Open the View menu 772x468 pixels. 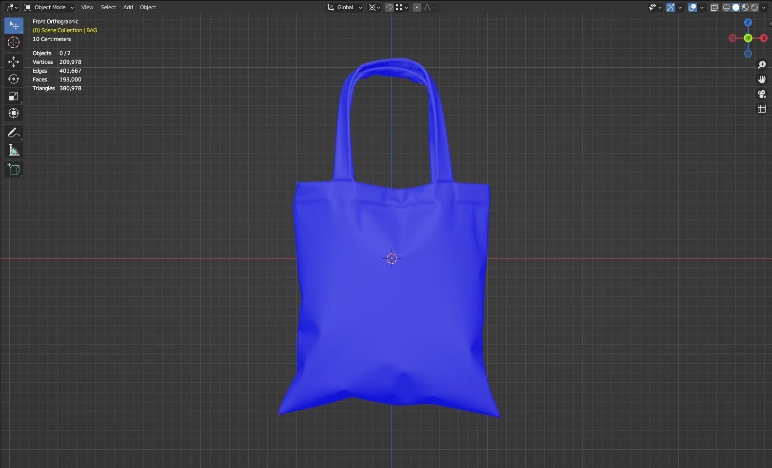(x=87, y=7)
